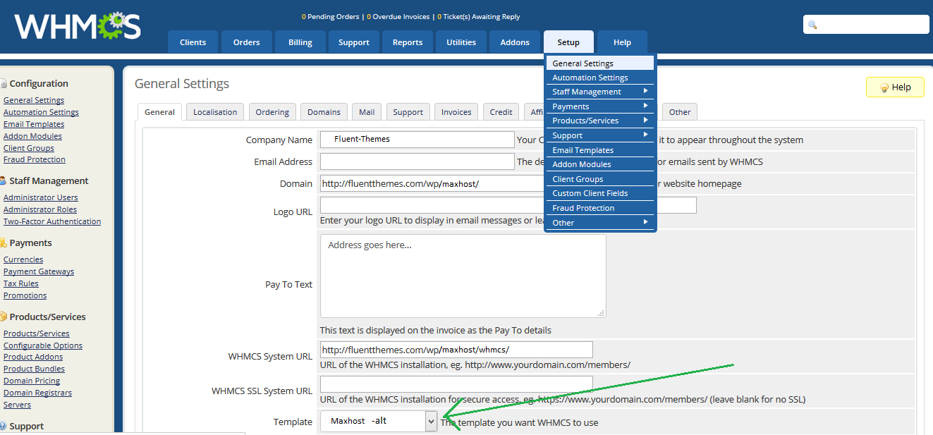This screenshot has height=435, width=933.
Task: Select General Settings in Setup dropdown
Action: click(x=600, y=63)
